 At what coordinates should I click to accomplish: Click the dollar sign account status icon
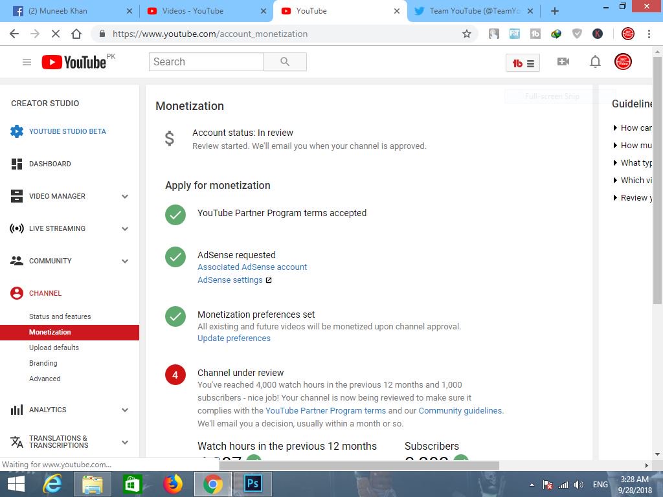pos(169,138)
